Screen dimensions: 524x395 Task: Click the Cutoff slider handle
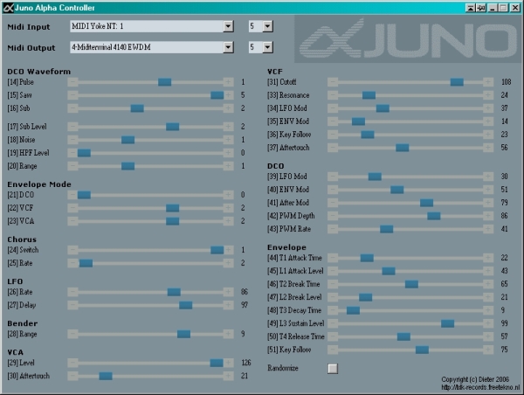tap(457, 82)
